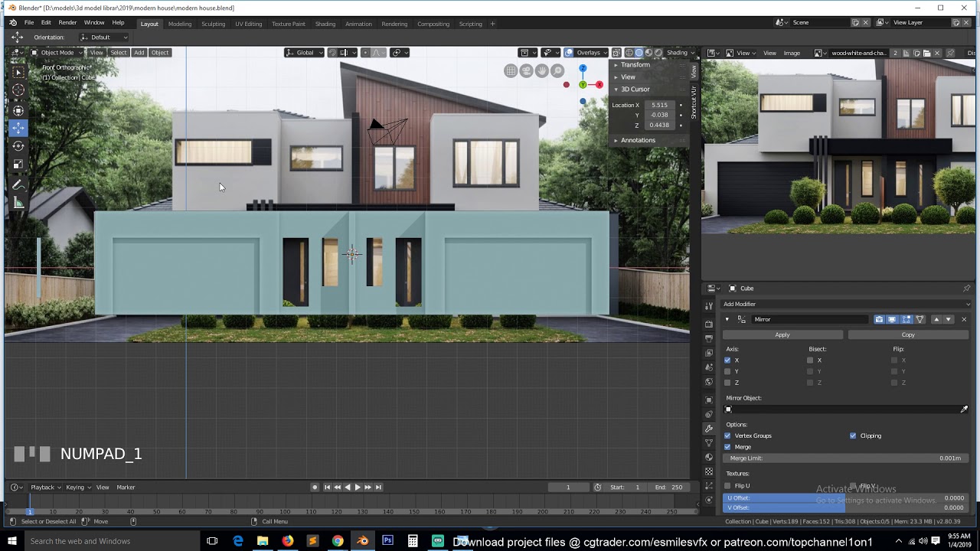Viewport: 980px width, 551px height.
Task: Click the pan hand gizmo button
Action: (542, 71)
